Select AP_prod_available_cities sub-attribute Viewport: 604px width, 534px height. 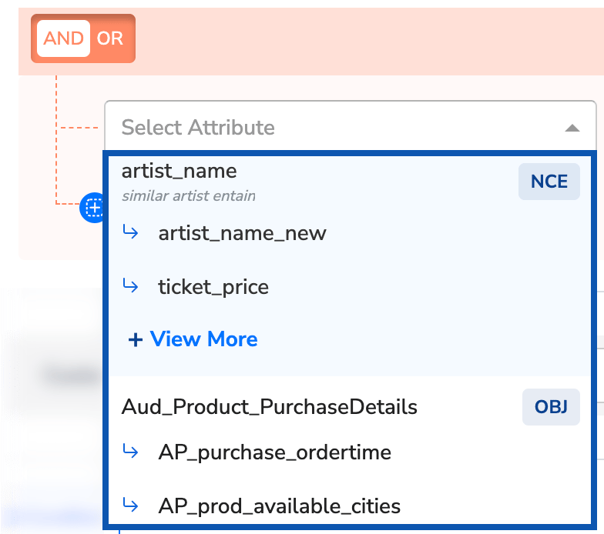(x=279, y=506)
